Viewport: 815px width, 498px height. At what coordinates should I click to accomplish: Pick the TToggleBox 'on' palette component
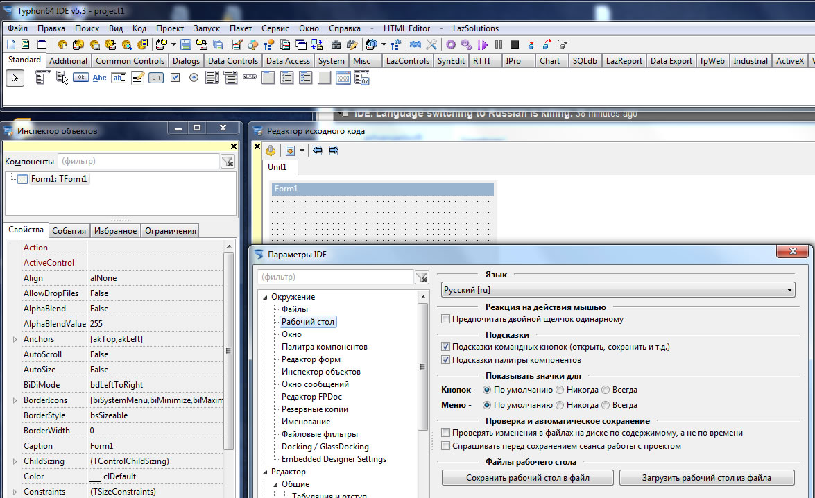[156, 78]
